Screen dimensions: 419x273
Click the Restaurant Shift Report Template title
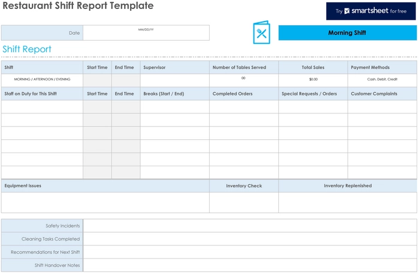(78, 5)
